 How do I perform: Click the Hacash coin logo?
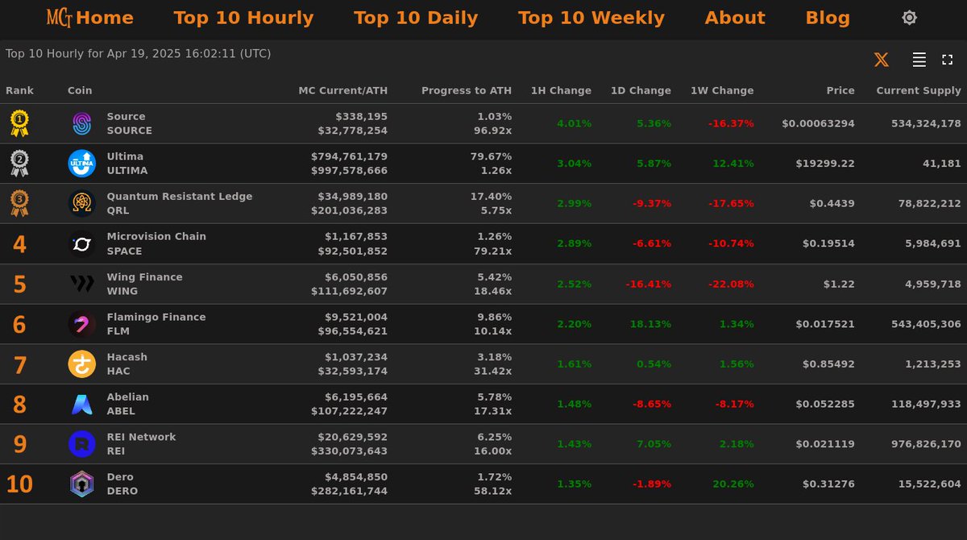point(81,364)
